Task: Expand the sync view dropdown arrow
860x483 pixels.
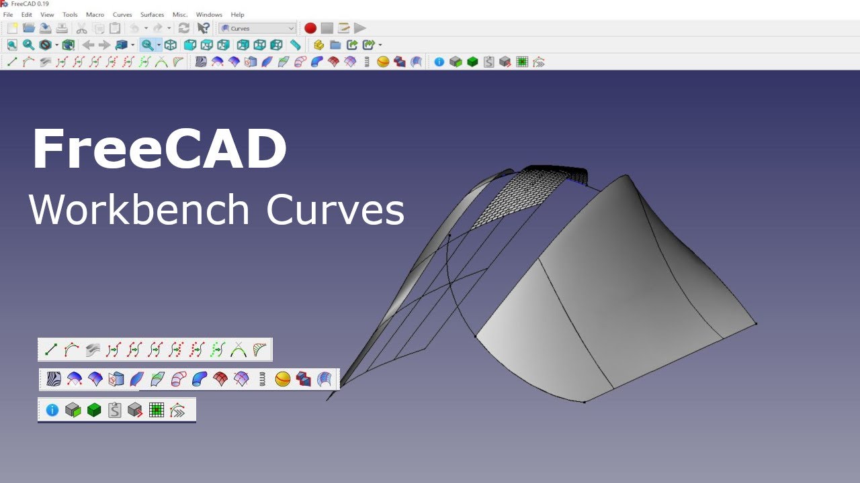Action: click(x=133, y=45)
